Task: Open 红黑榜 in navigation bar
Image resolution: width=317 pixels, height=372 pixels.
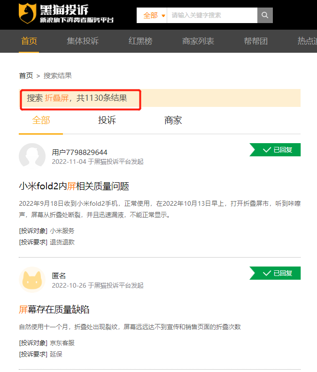Action: tap(140, 41)
